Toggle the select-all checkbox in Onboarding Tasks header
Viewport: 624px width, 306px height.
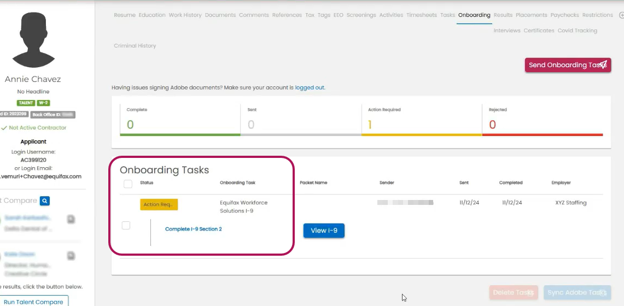(x=128, y=184)
